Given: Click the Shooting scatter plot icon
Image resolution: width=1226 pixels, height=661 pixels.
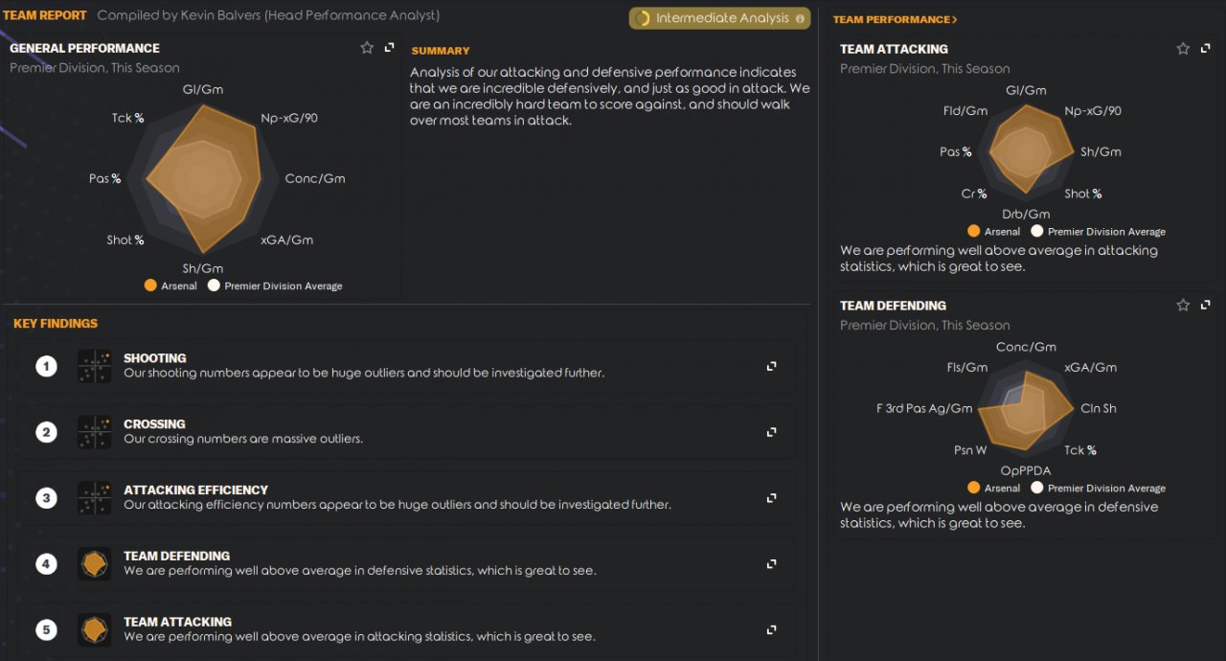Looking at the screenshot, I should (x=95, y=366).
